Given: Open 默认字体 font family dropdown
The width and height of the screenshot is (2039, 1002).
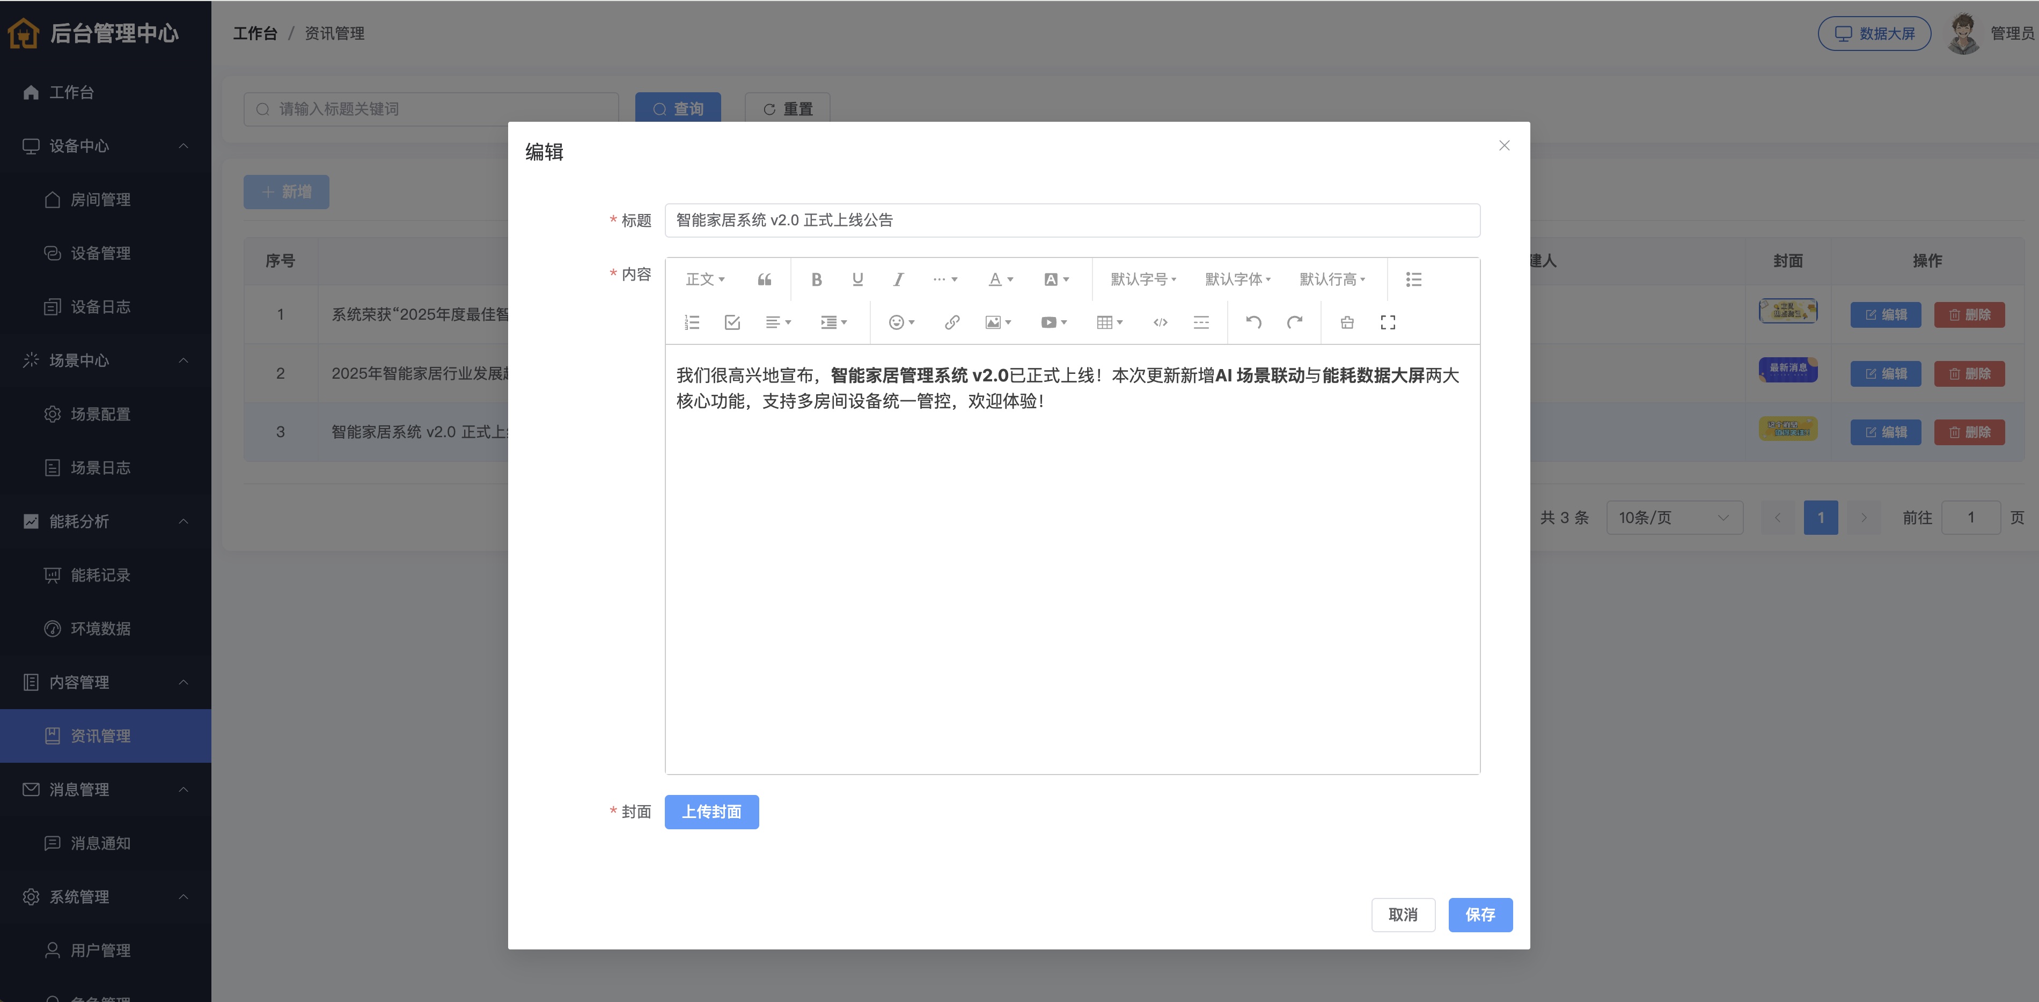Looking at the screenshot, I should [x=1237, y=279].
